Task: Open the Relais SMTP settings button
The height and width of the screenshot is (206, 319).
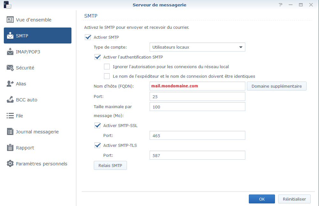Action: click(110, 165)
